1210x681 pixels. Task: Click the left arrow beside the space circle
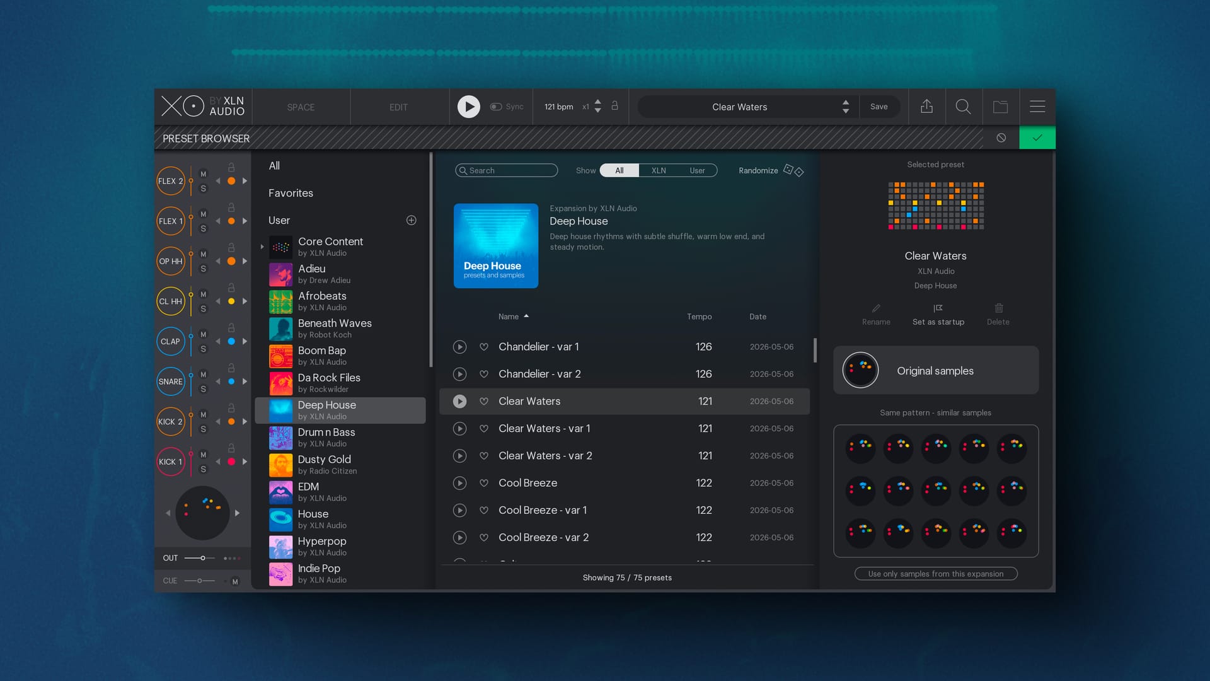click(x=168, y=513)
